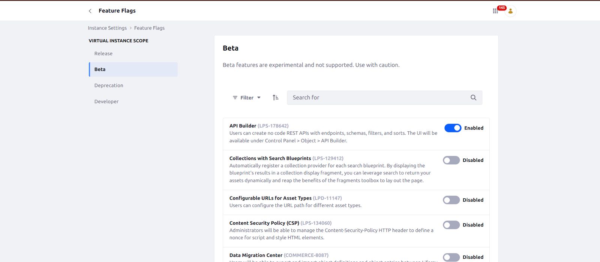600x262 pixels.
Task: Click the Enabled label for API Builder
Action: pyautogui.click(x=474, y=128)
